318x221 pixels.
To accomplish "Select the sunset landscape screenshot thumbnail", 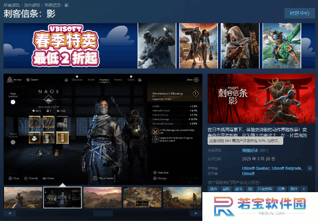I will (x=102, y=197).
